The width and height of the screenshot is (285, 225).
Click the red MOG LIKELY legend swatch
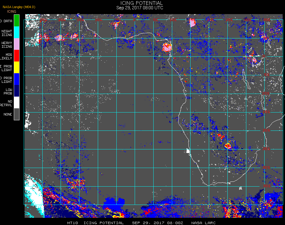[16, 55]
